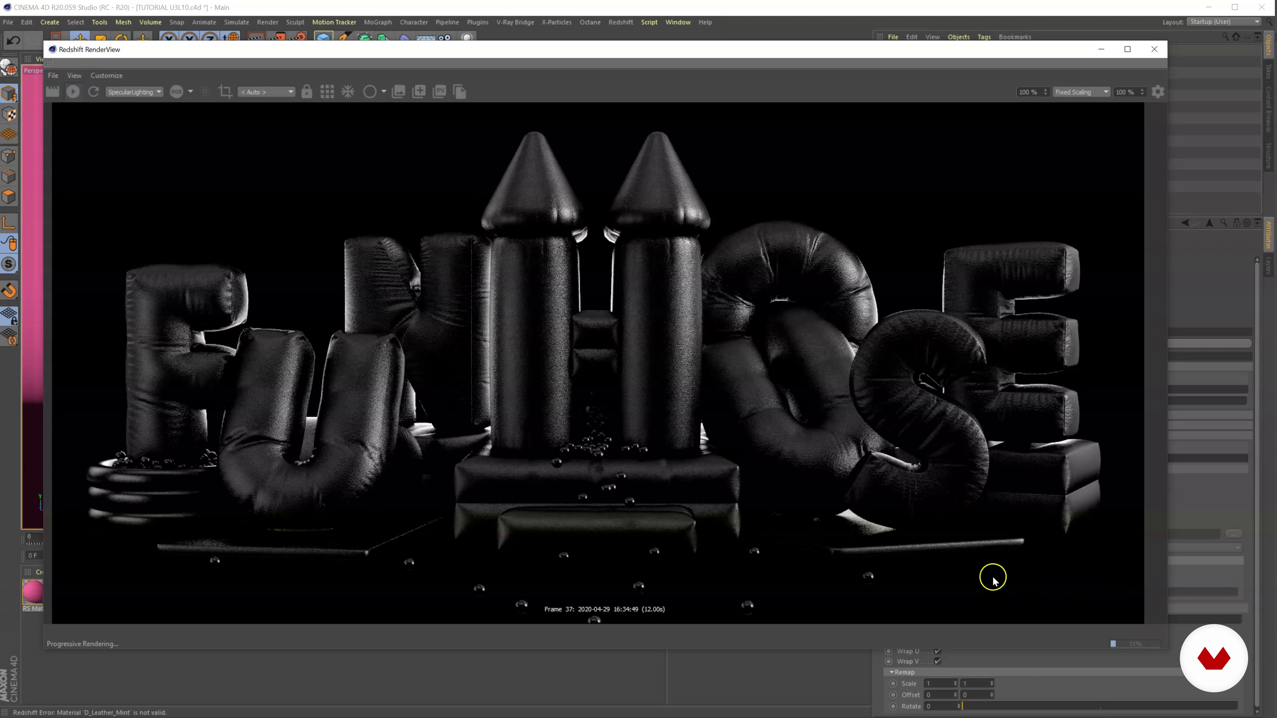Open the MoGraph menu
This screenshot has height=718, width=1277.
click(378, 22)
